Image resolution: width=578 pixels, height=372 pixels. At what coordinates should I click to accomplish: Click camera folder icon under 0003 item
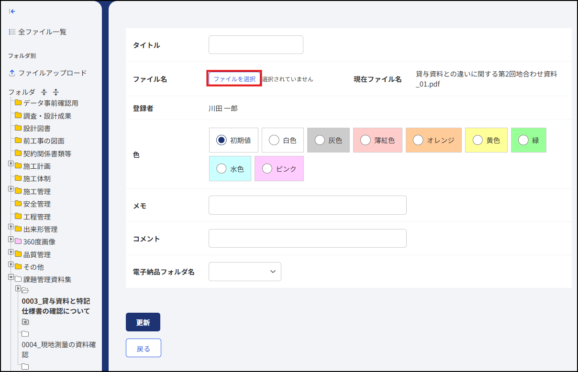point(26,322)
